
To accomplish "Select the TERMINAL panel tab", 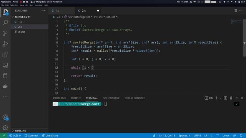I will tap(92, 98).
